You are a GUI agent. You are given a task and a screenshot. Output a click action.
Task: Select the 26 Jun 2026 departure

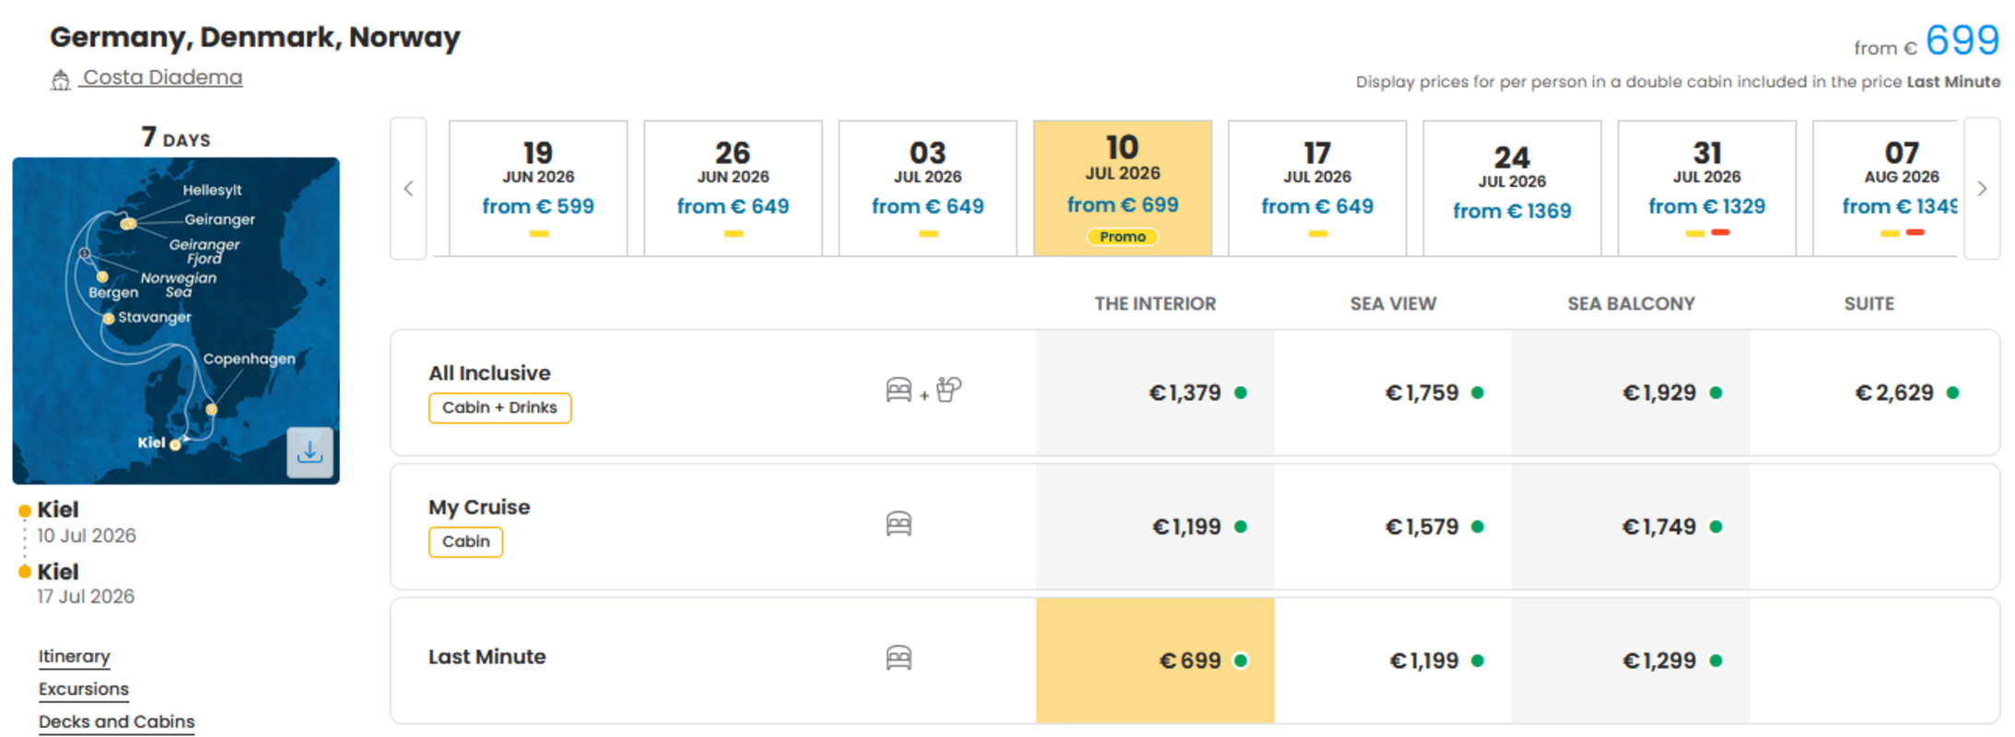(733, 188)
